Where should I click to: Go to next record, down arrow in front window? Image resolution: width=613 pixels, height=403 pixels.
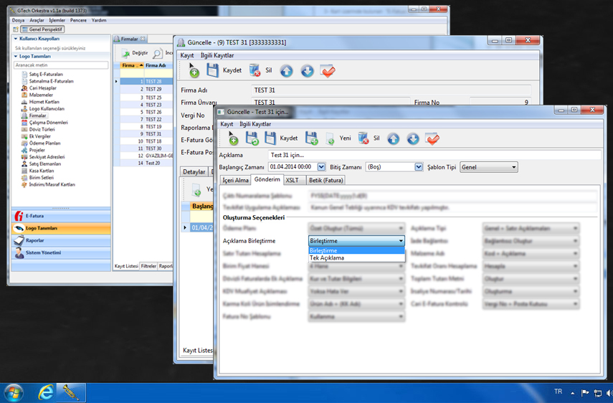[413, 138]
